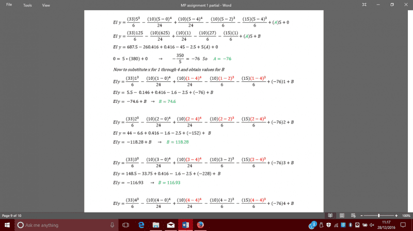Click the Cortana microphone icon

pos(112,225)
